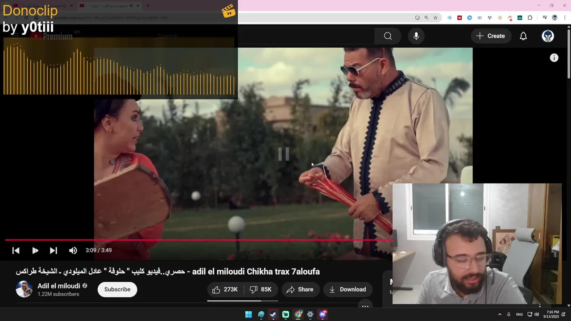The width and height of the screenshot is (571, 321).
Task: Open Chrome three-dot menu
Action: click(565, 18)
